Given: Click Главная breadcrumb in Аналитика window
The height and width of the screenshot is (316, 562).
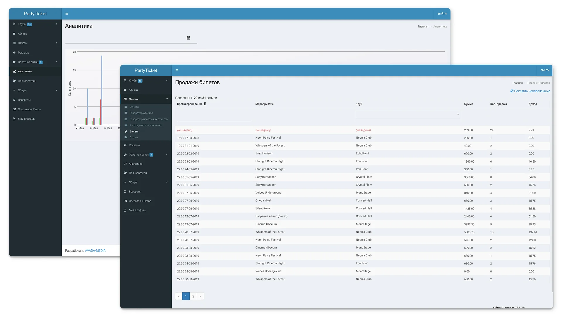Looking at the screenshot, I should (423, 27).
